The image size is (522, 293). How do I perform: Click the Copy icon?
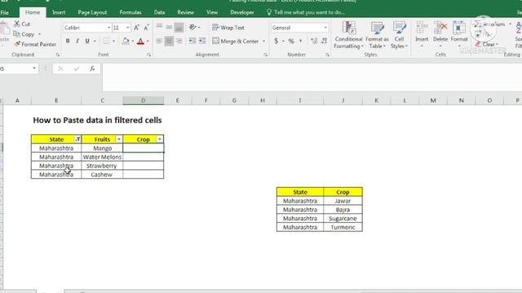pos(16,34)
